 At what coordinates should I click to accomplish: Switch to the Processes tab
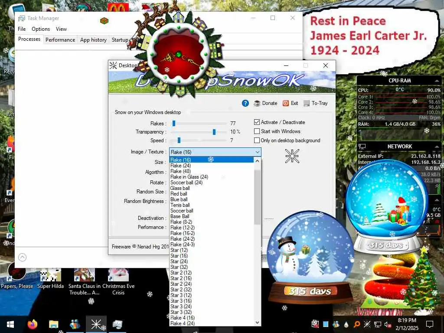click(x=29, y=39)
